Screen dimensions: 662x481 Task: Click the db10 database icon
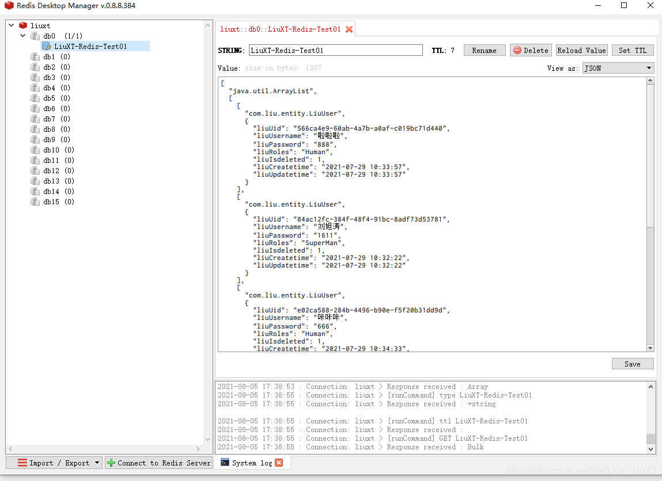36,150
